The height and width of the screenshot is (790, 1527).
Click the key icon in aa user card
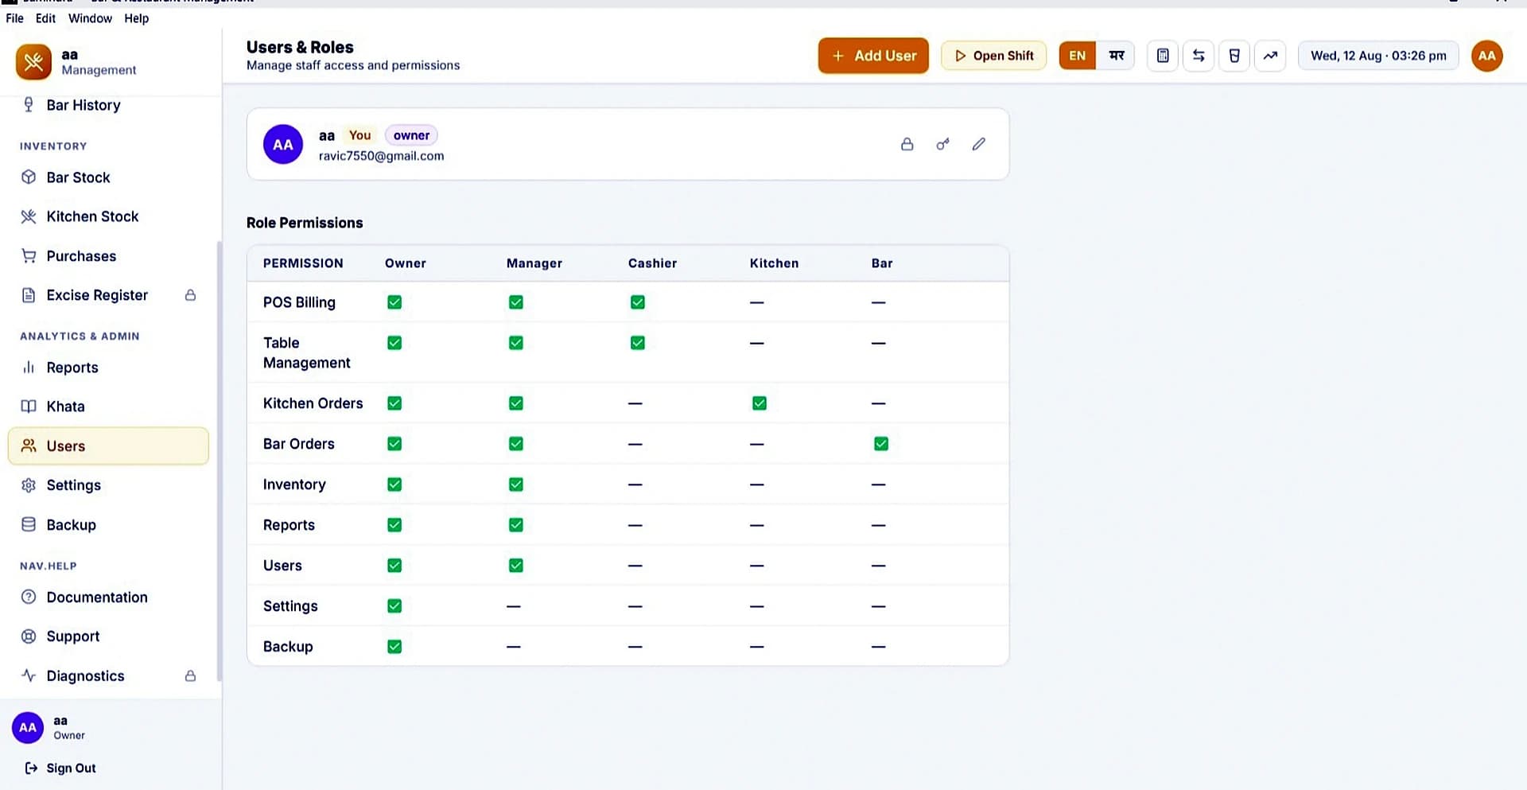(x=942, y=144)
